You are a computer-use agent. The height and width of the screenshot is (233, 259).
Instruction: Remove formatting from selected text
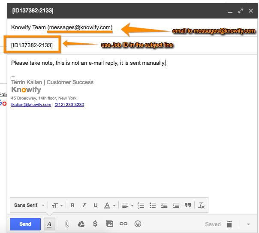pos(202,206)
